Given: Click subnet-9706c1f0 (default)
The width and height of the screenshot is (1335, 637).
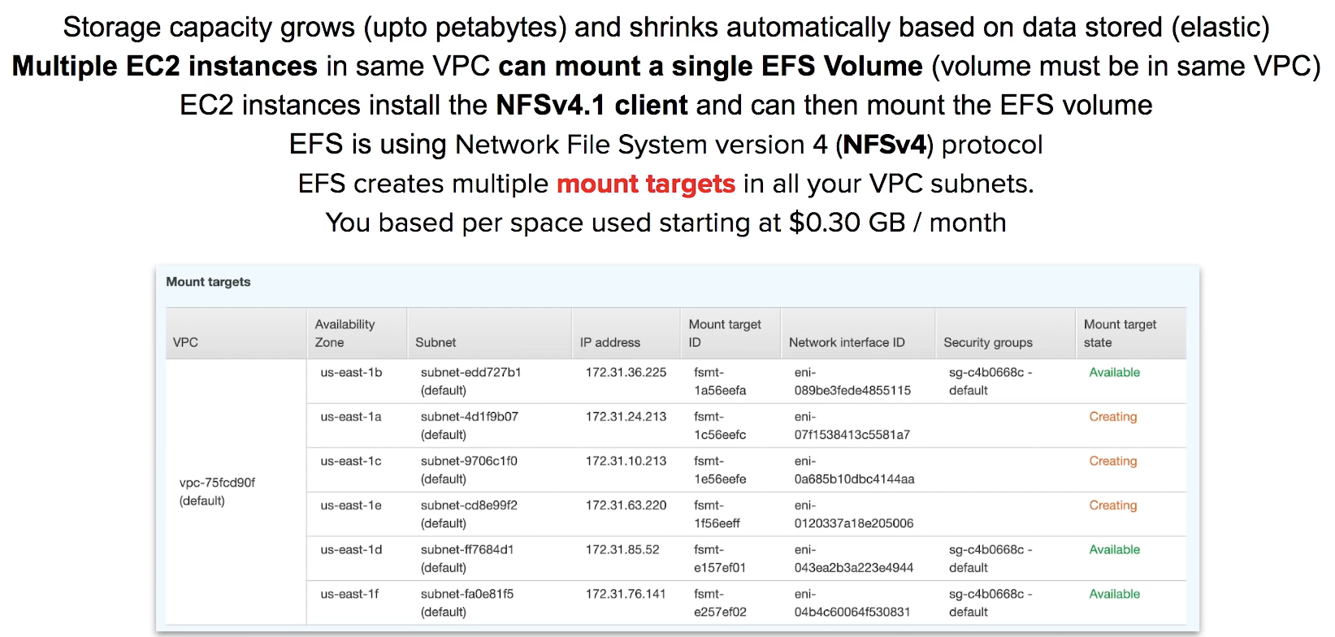Looking at the screenshot, I should point(469,470).
